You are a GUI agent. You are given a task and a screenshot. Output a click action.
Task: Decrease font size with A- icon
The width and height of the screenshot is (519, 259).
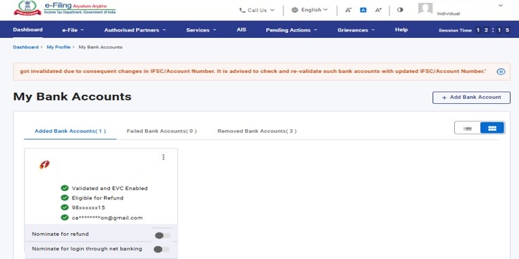[x=348, y=11]
